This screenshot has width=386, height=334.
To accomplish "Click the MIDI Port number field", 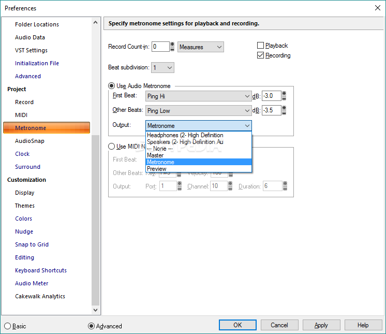I will pyautogui.click(x=168, y=186).
